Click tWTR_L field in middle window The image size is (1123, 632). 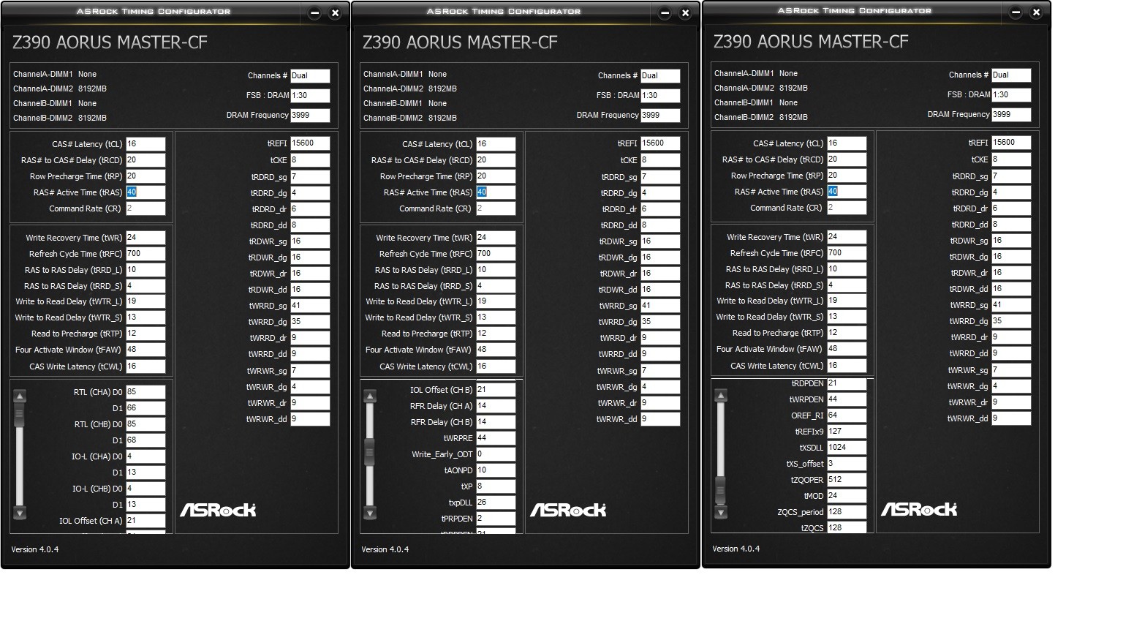pyautogui.click(x=496, y=301)
